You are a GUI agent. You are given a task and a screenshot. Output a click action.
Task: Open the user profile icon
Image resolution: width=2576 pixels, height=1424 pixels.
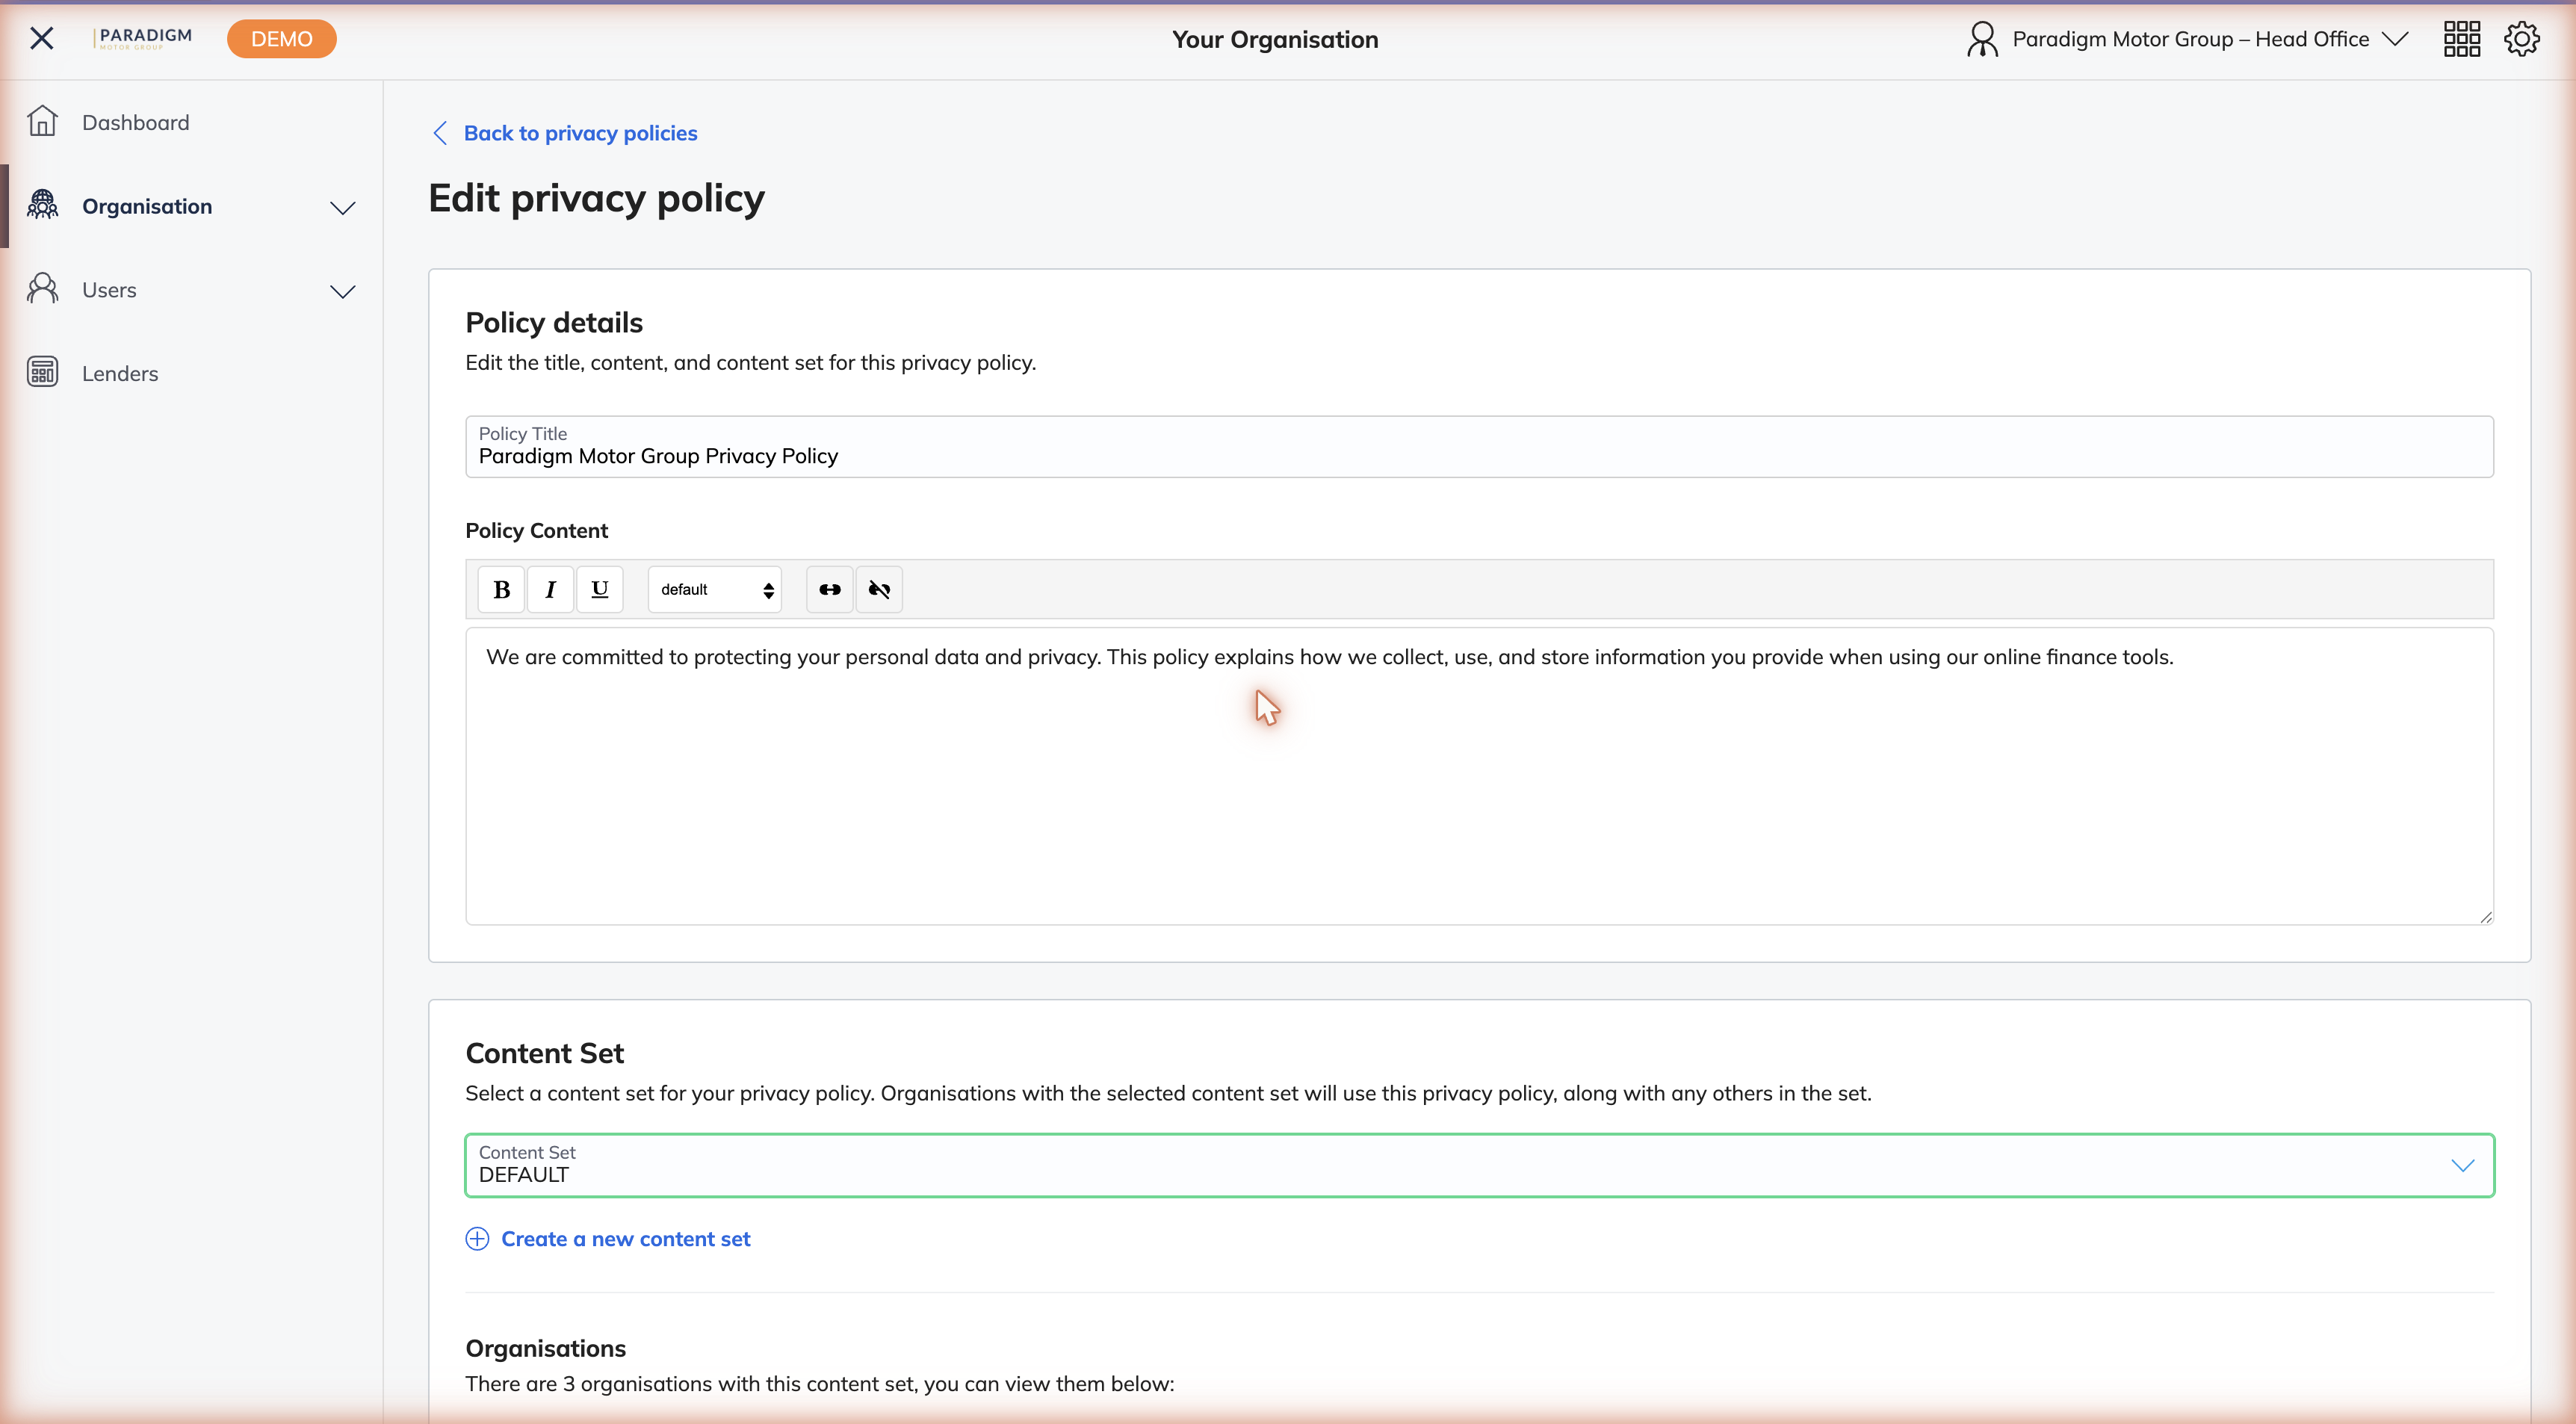click(1982, 39)
